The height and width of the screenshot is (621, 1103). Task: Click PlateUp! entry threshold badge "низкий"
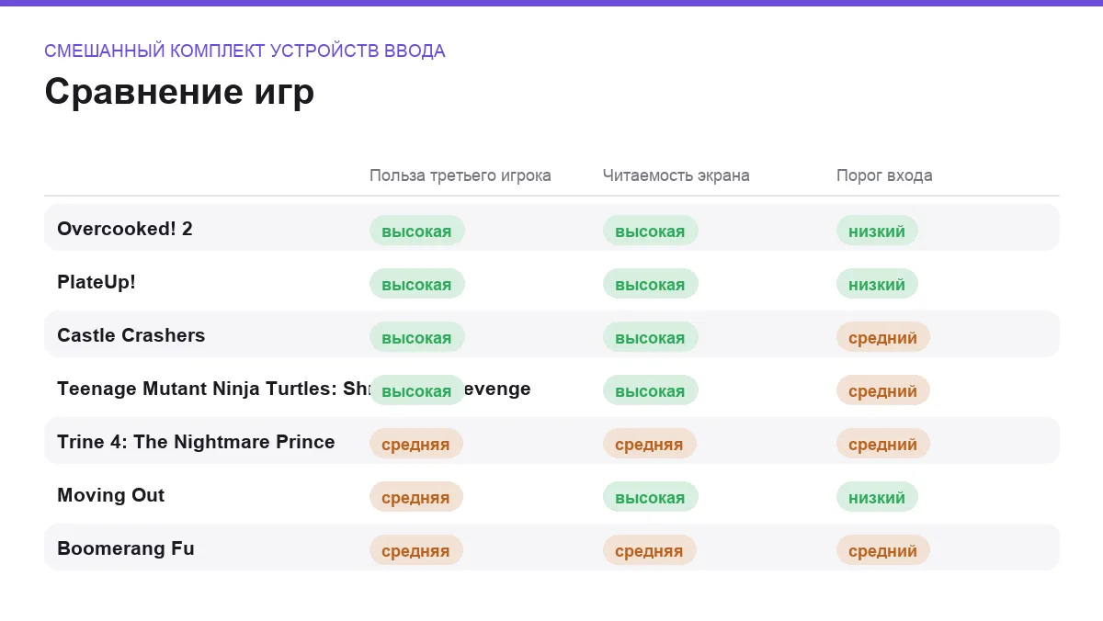click(x=877, y=284)
